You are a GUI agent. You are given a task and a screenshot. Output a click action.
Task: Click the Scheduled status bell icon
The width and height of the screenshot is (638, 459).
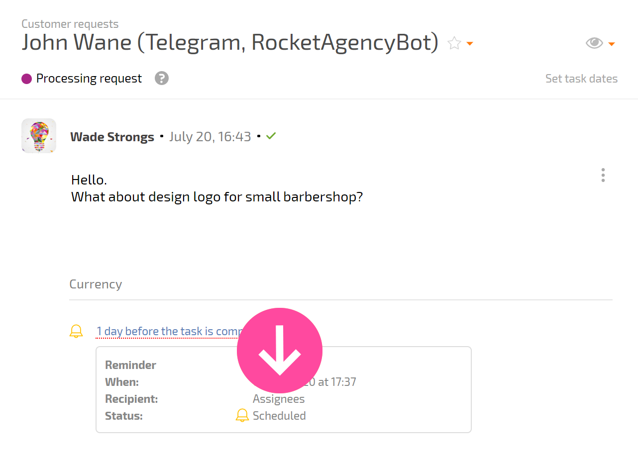(242, 415)
